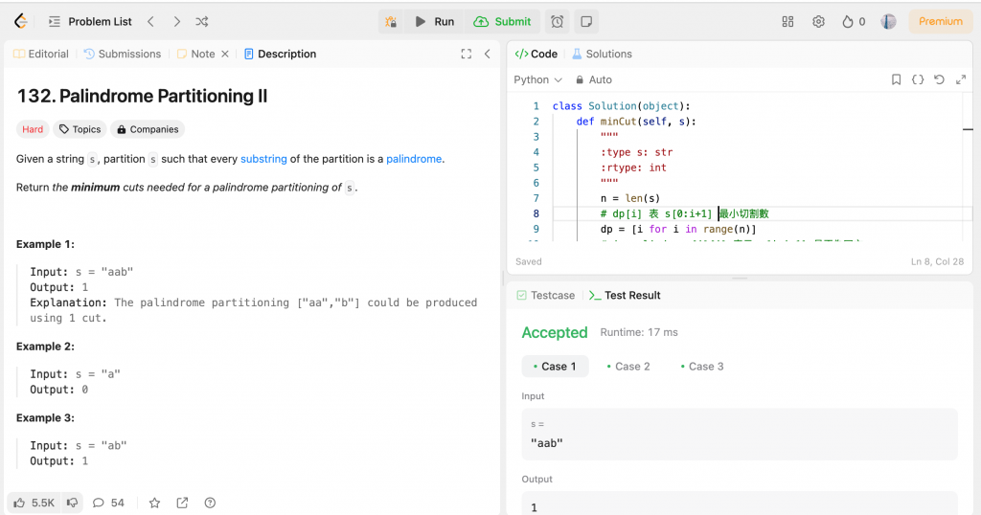The image size is (981, 515).
Task: Open the Submissions tab
Action: [122, 54]
